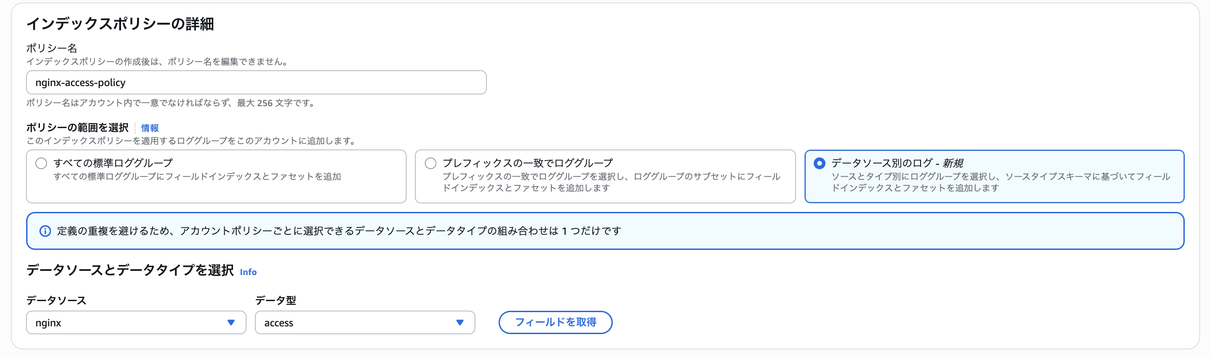Screen dimensions: 1210x357
Task: Select the nginx-access-policy text box
Action: (x=256, y=82)
